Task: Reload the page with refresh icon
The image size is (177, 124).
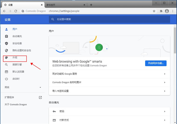Action: [x=16, y=11]
